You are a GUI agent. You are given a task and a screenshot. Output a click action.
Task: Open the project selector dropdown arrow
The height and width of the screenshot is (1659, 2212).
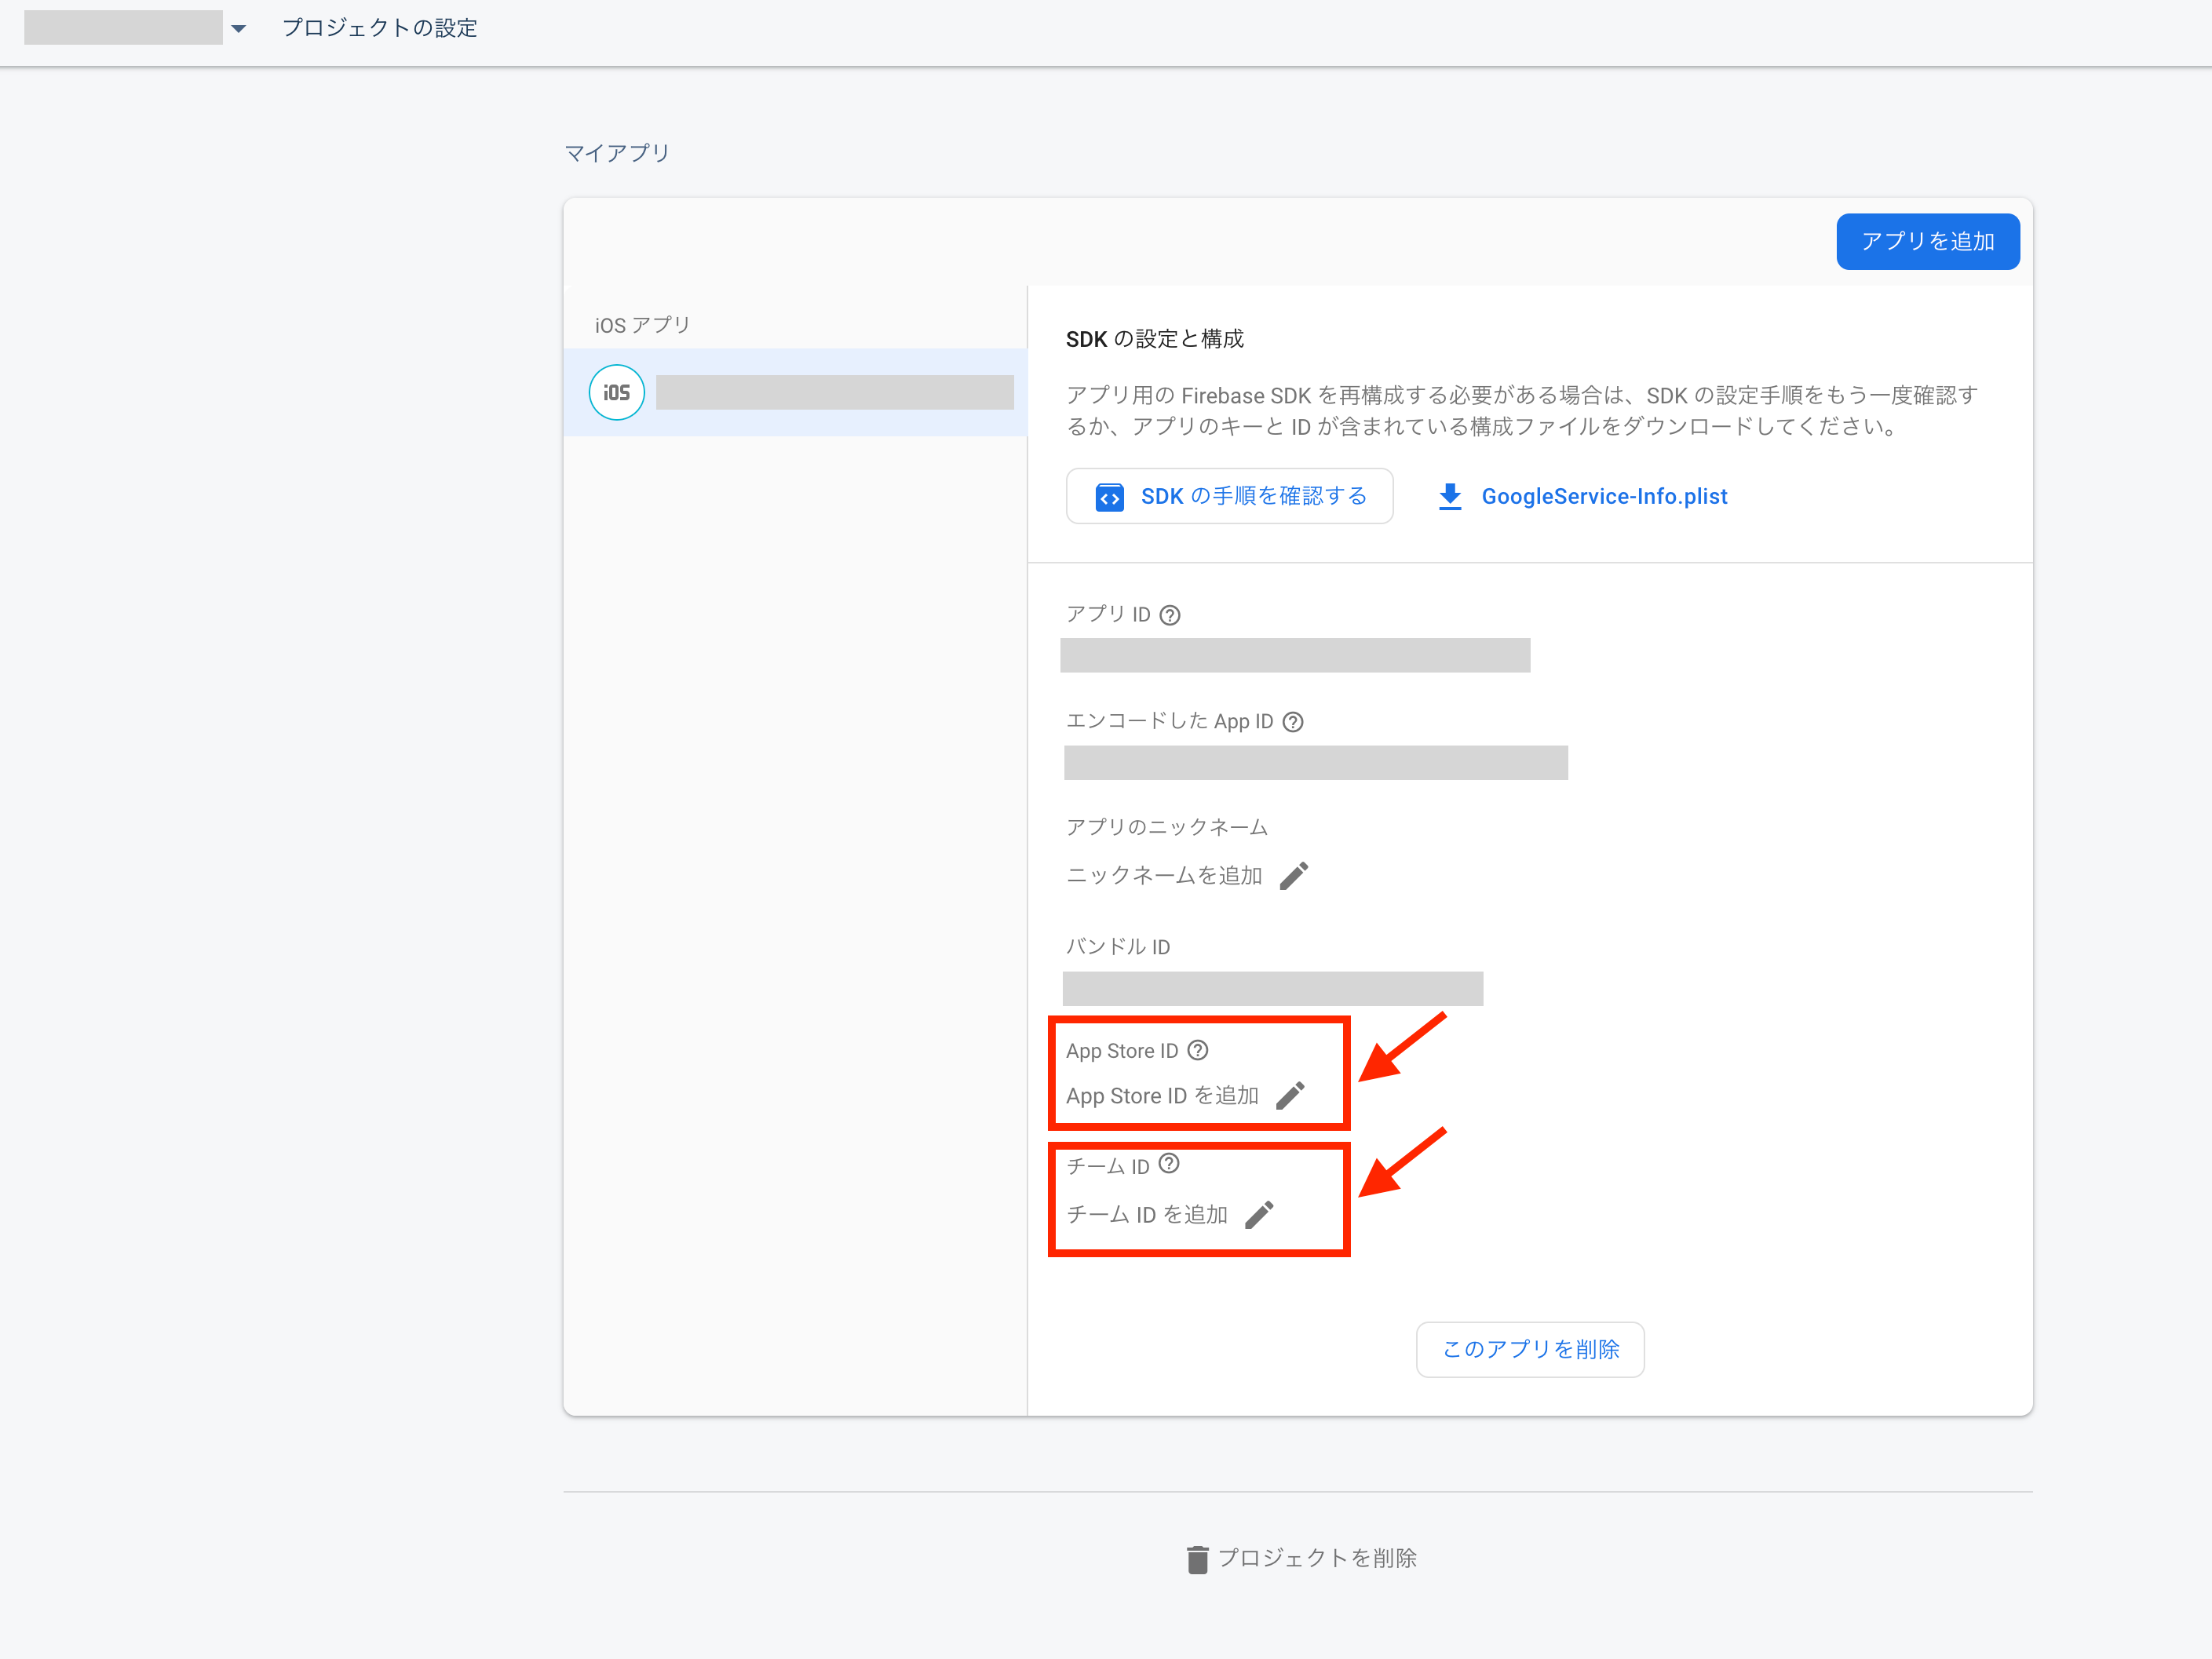(238, 29)
